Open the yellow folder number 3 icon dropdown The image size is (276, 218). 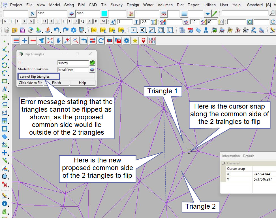121,30
